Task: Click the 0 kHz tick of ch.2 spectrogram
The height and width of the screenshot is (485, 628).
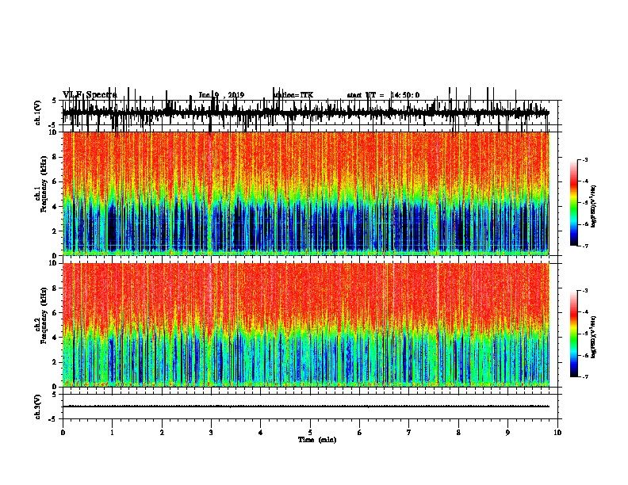Action: point(55,387)
